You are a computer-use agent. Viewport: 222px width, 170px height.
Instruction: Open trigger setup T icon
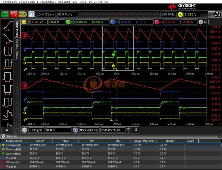point(180,14)
